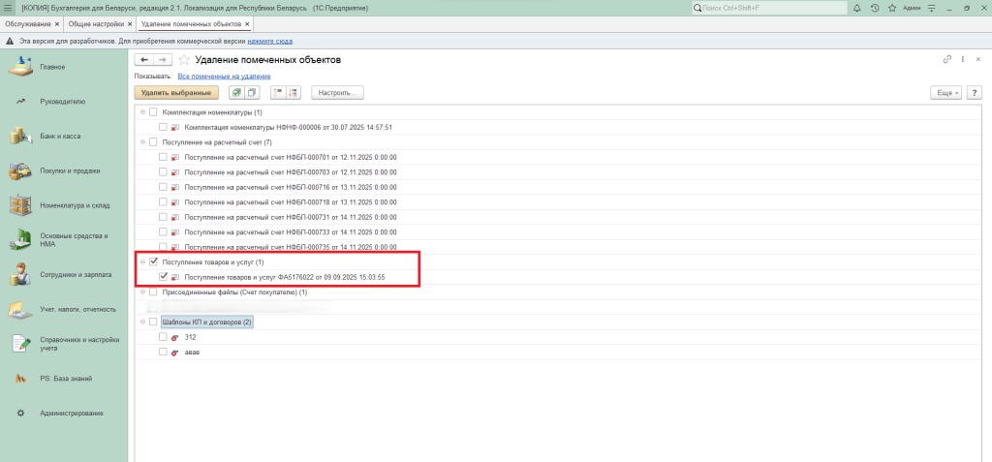Open the hamburger main menu icon

pyautogui.click(x=8, y=8)
